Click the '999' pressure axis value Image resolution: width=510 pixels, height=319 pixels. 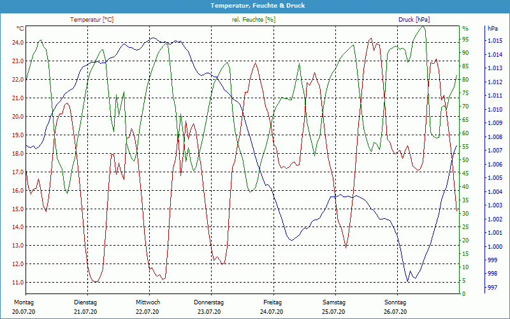coord(492,260)
